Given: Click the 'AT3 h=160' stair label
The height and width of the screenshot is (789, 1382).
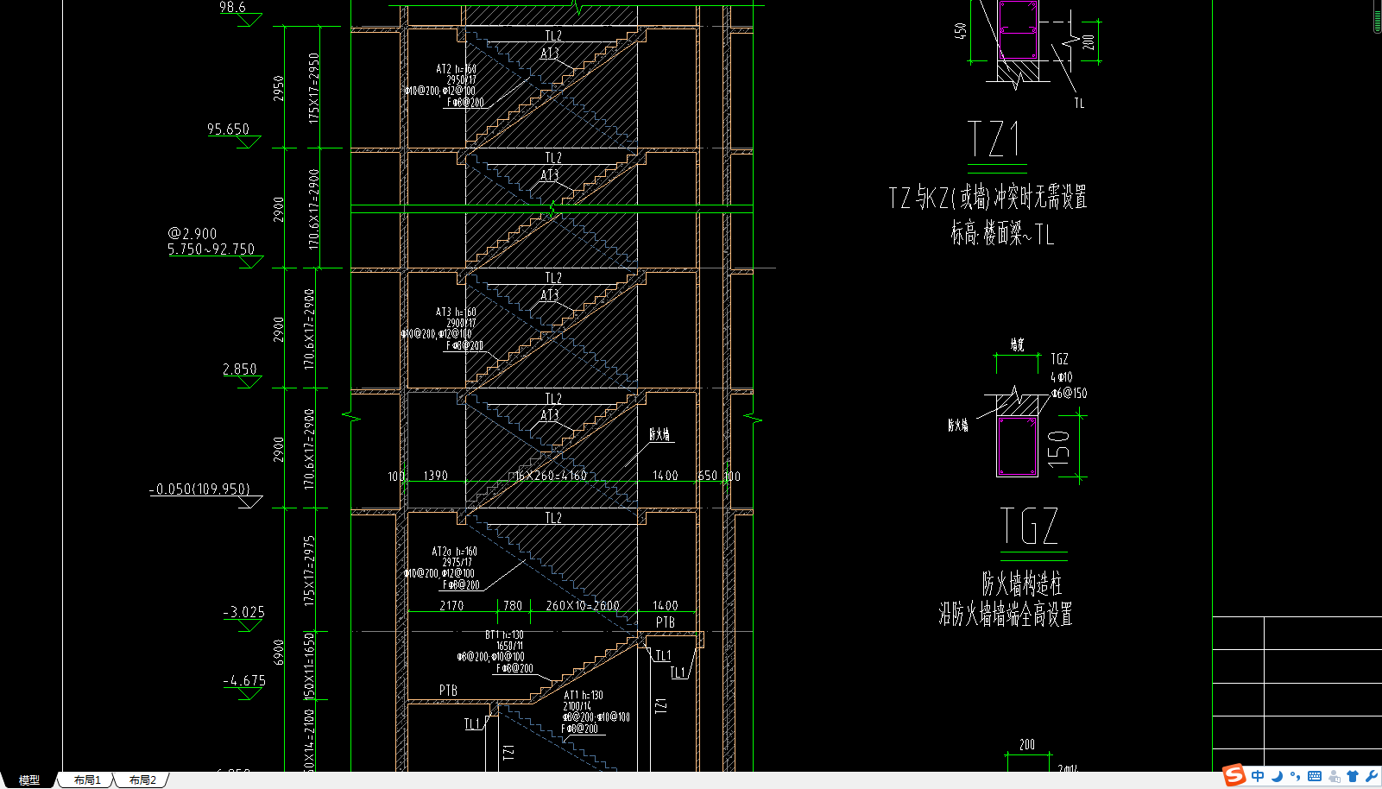Looking at the screenshot, I should coord(456,312).
